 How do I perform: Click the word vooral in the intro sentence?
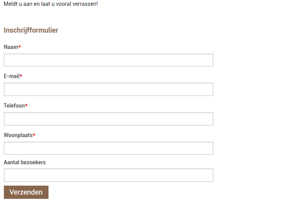pos(64,4)
